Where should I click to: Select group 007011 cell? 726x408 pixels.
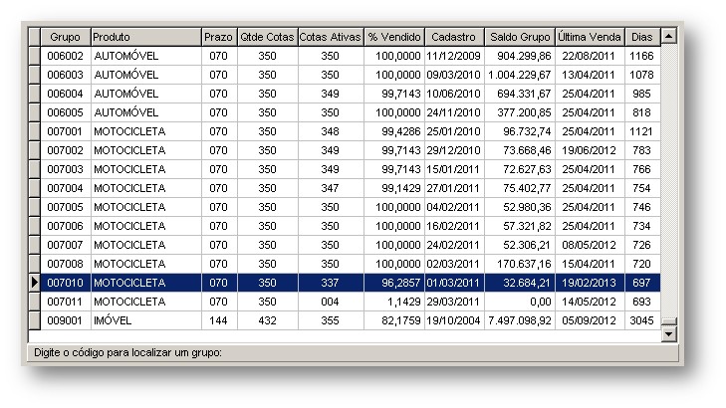[x=66, y=303]
